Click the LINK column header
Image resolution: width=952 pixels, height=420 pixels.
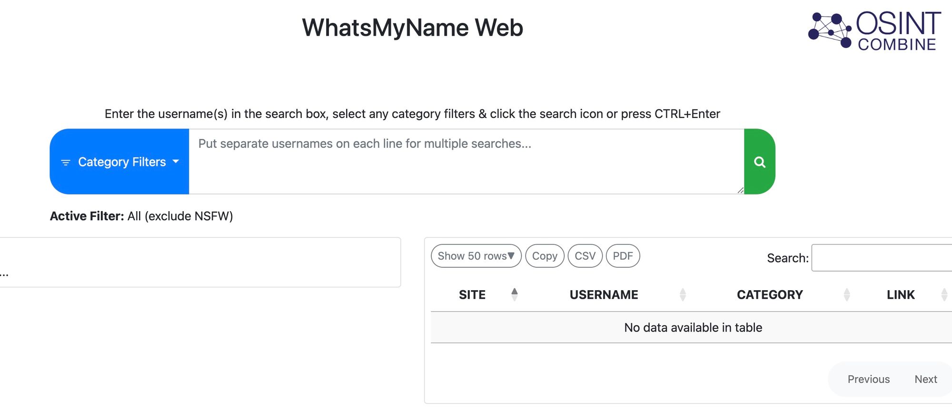pos(901,294)
